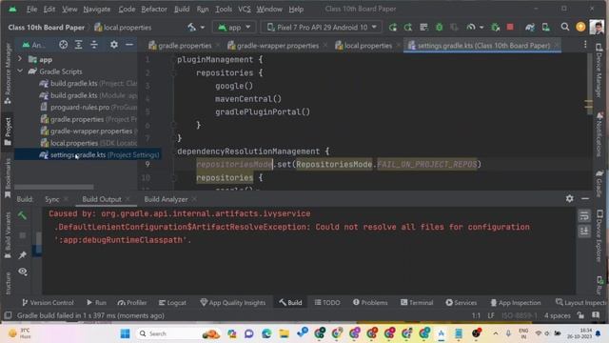Click Apply Code Changes icon
This screenshot has width=609, height=343.
tap(423, 28)
